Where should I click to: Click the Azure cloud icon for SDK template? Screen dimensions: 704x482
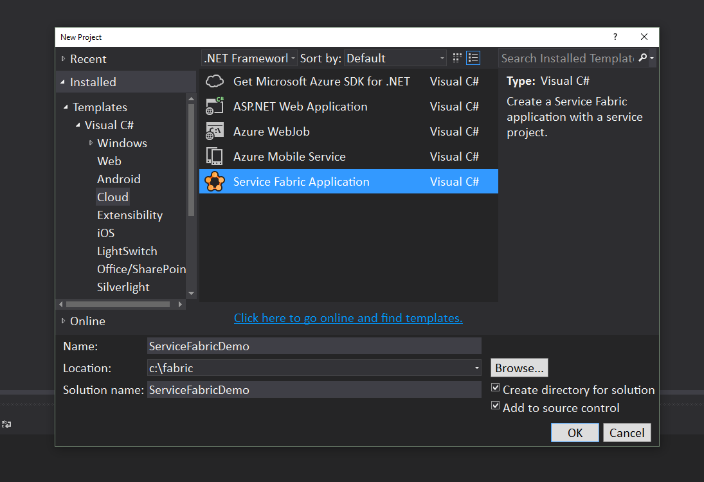click(x=215, y=81)
